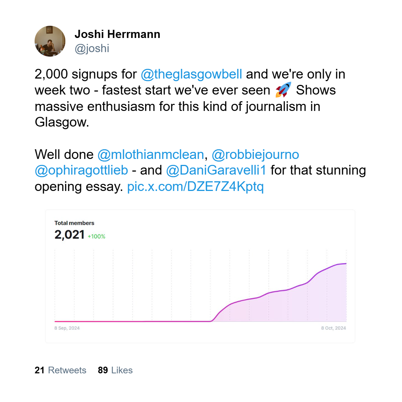The height and width of the screenshot is (402, 402).
Task: Open the @DaniGaravelli1 mention
Action: (216, 170)
